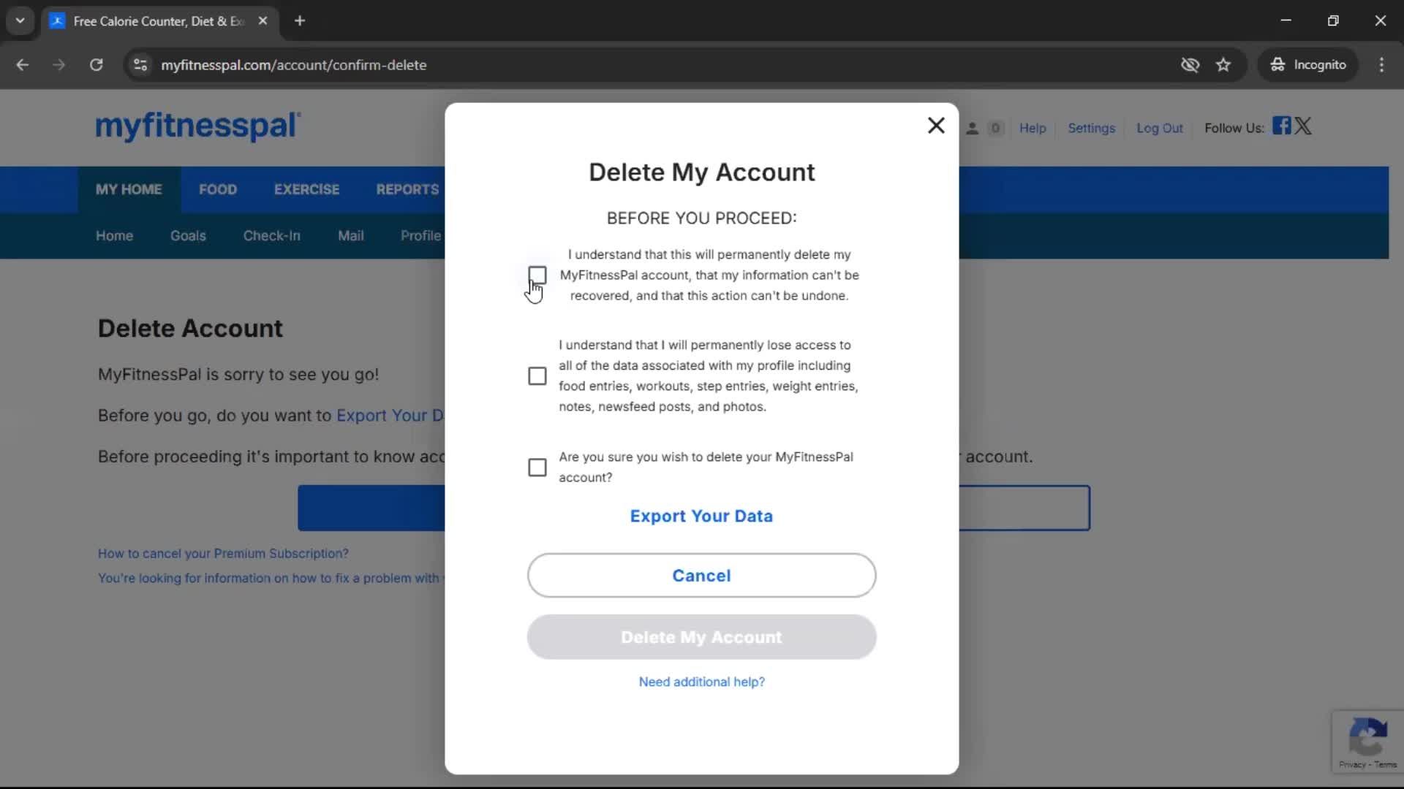The image size is (1404, 789).
Task: Open the 'fix a problem' information link
Action: [271, 578]
